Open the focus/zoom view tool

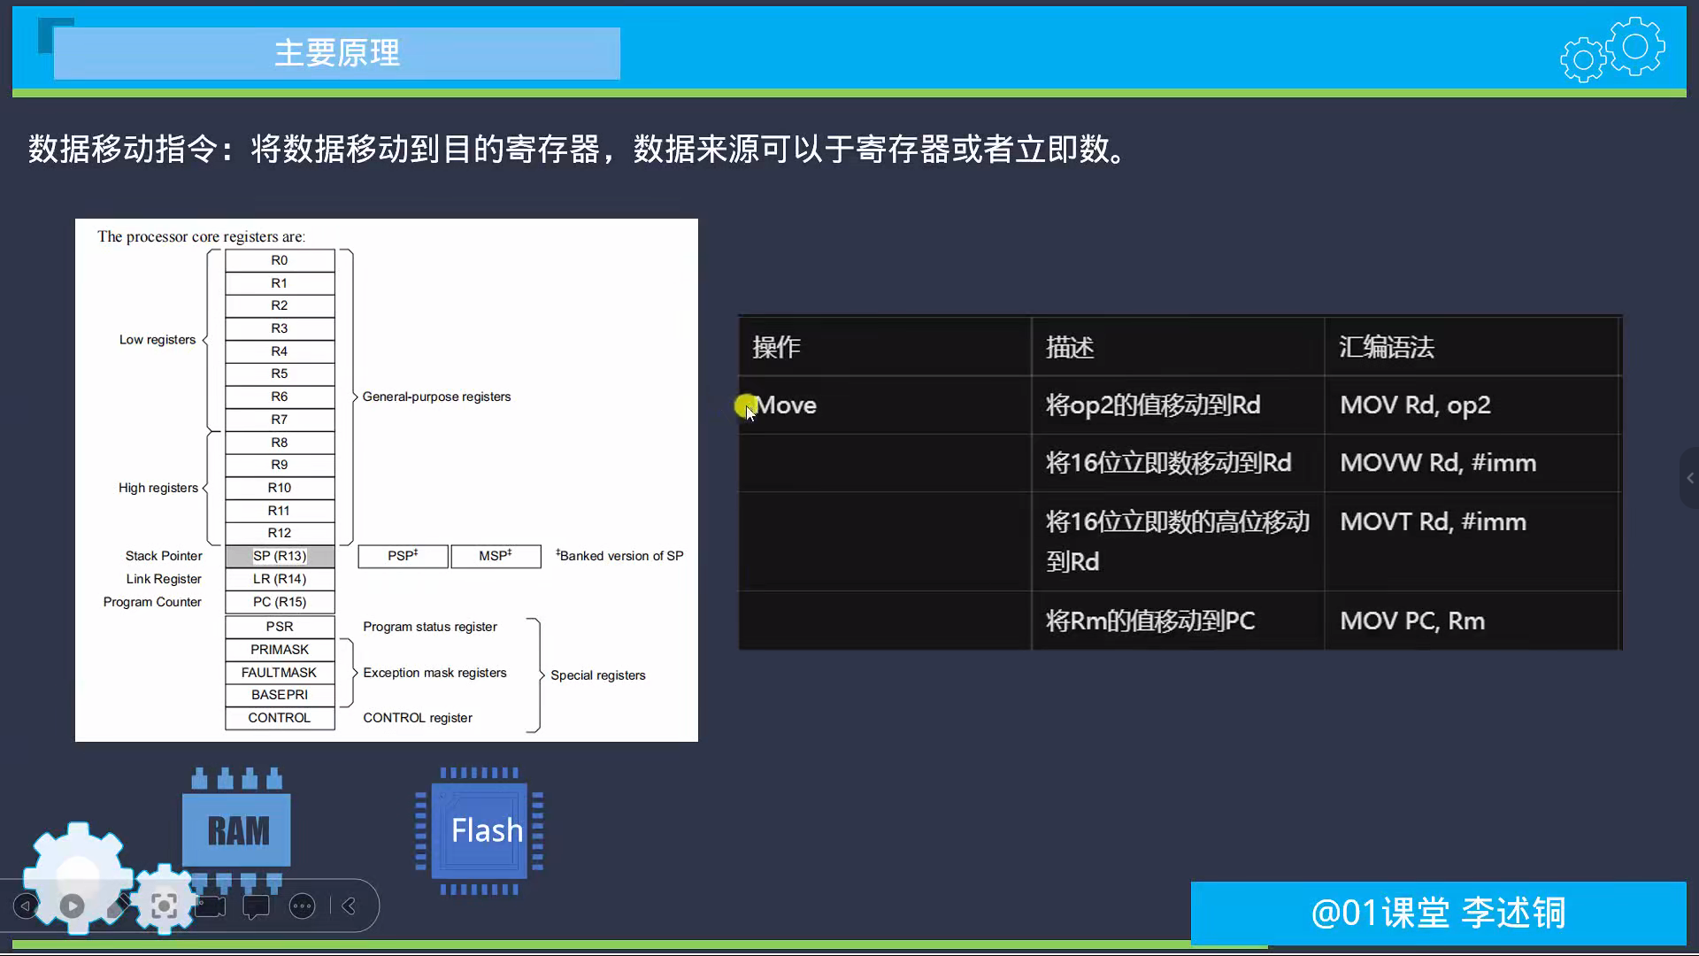click(164, 906)
